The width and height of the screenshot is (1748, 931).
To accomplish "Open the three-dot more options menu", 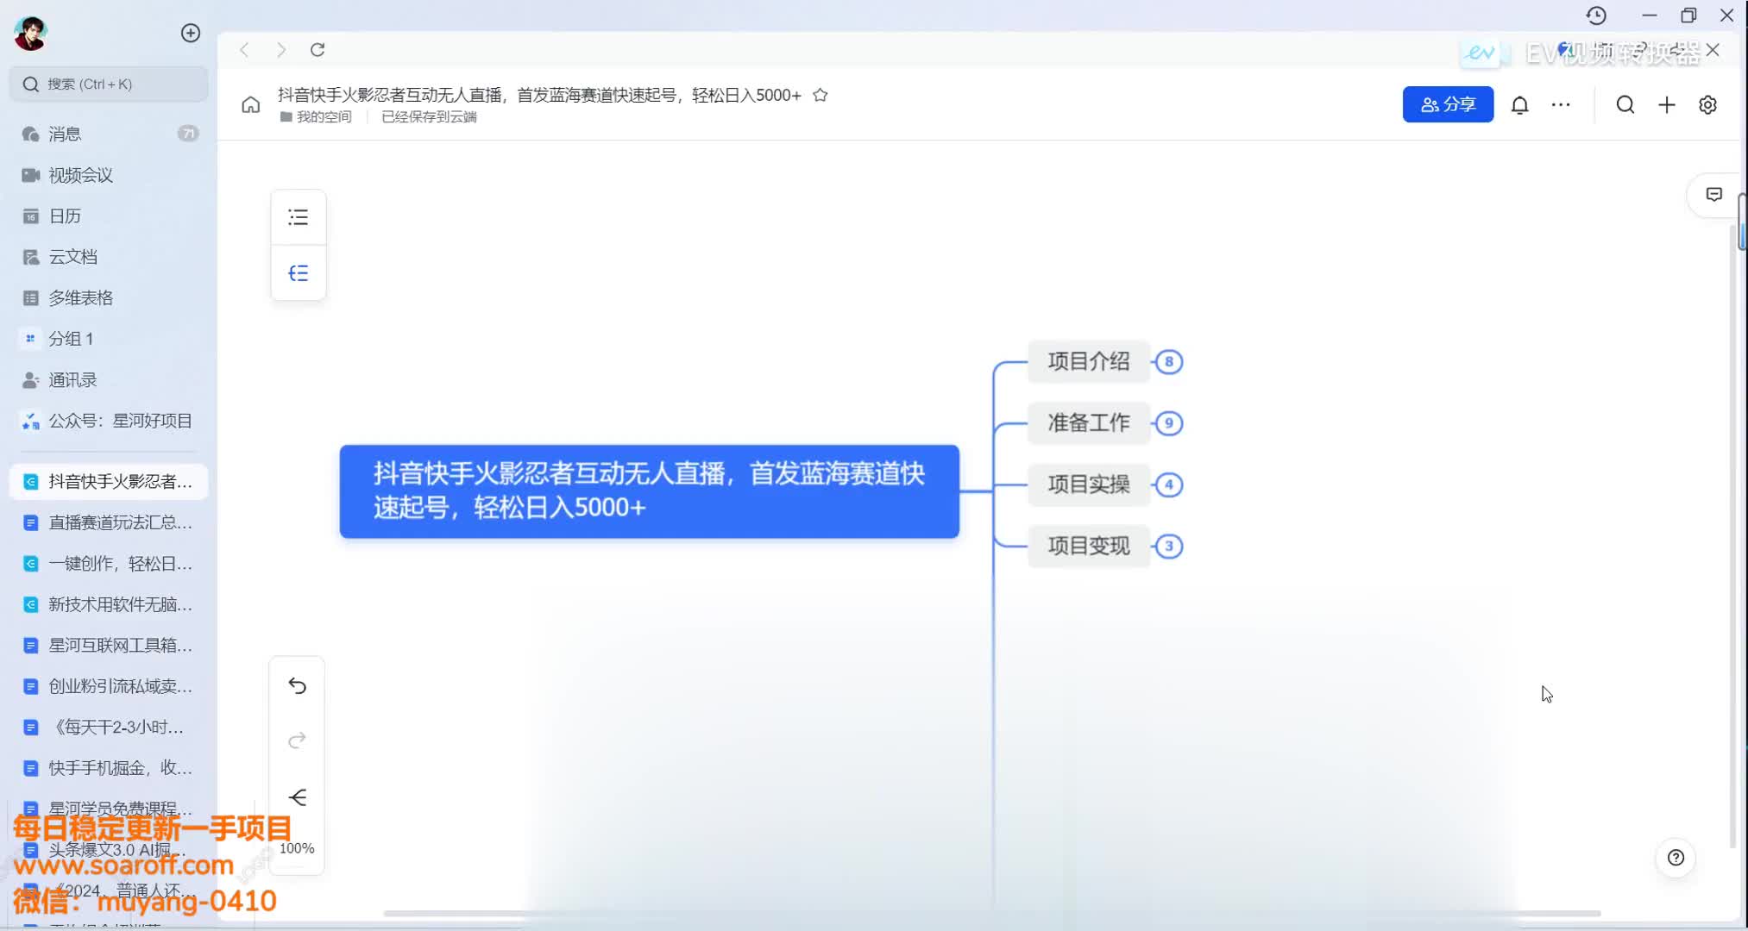I will (1561, 105).
